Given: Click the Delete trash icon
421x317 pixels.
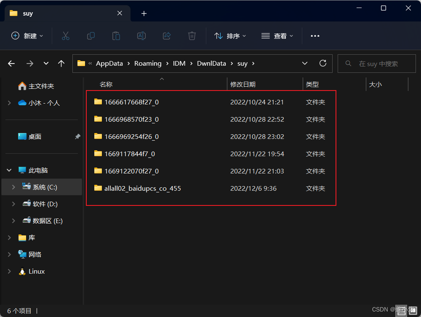Looking at the screenshot, I should point(192,36).
